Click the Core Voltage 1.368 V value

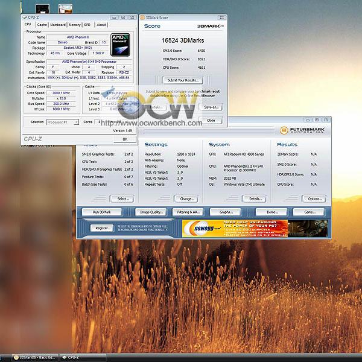(98, 53)
